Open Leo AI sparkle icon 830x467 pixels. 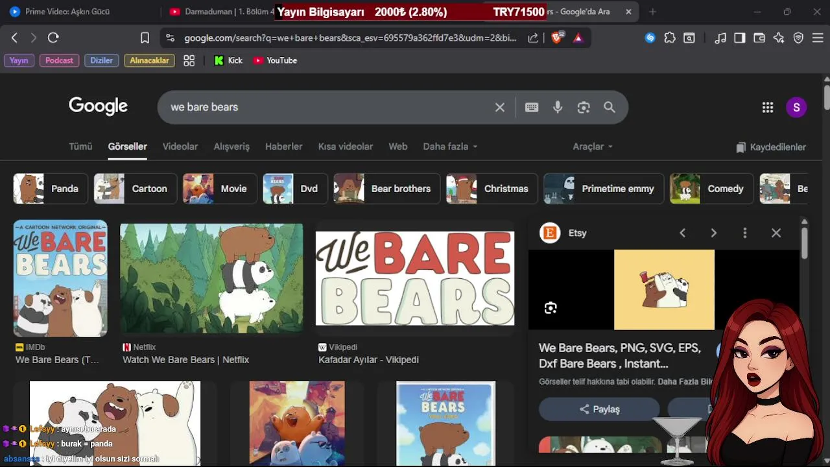coord(779,38)
